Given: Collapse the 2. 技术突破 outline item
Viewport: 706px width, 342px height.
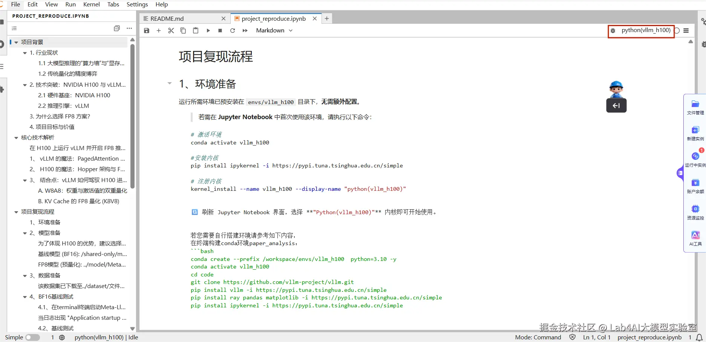Looking at the screenshot, I should pos(25,85).
